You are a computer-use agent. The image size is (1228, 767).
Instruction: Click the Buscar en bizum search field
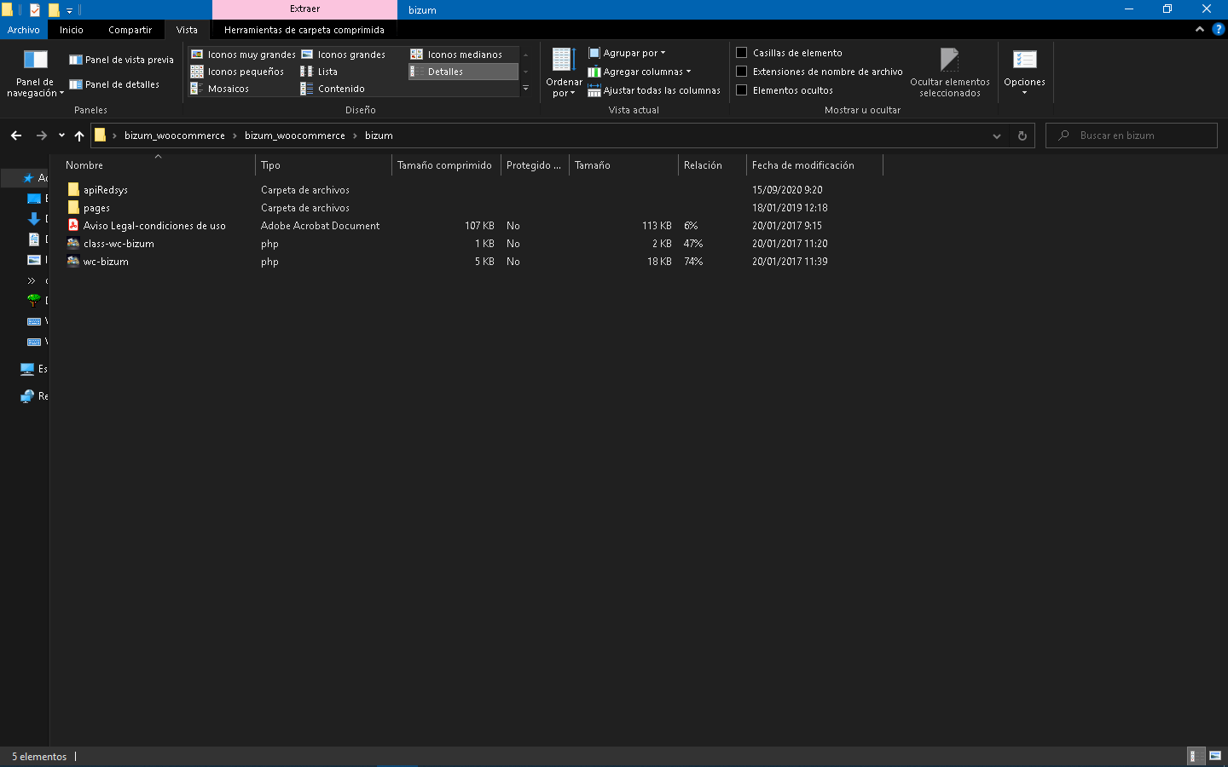point(1132,136)
